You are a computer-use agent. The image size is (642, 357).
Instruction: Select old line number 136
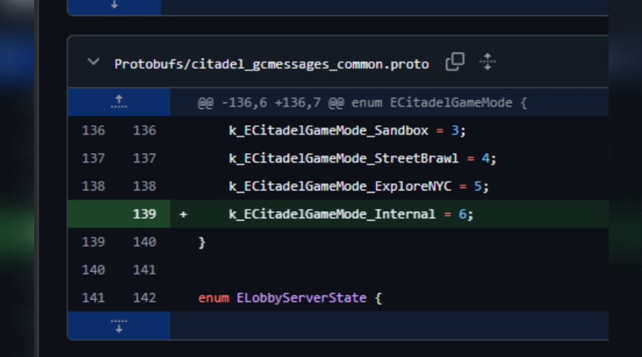click(93, 131)
